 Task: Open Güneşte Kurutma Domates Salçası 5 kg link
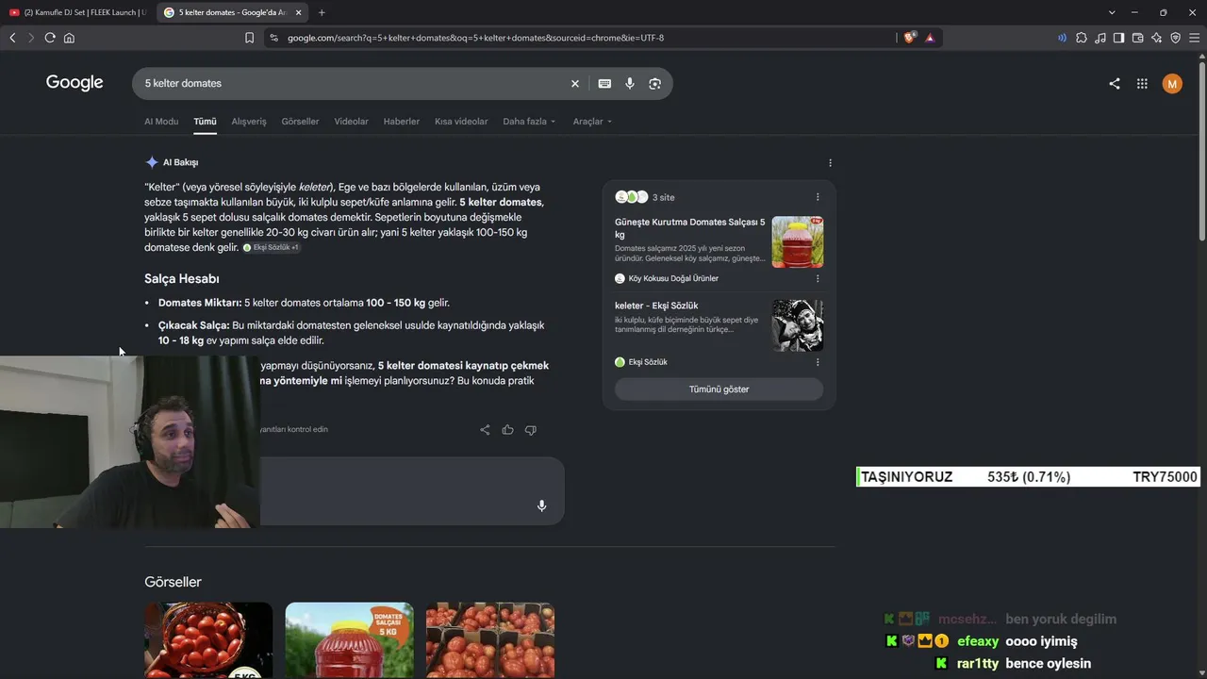[690, 228]
